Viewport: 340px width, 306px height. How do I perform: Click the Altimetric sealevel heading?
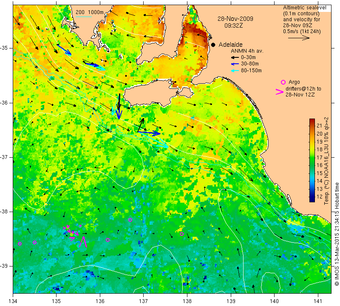click(x=305, y=8)
